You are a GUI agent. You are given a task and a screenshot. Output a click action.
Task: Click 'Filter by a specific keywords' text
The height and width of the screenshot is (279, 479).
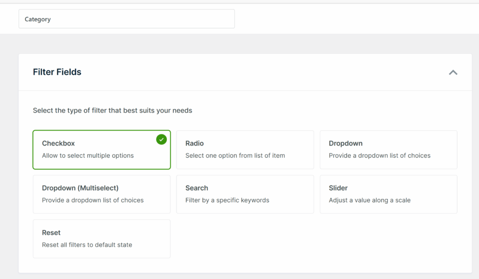(227, 200)
